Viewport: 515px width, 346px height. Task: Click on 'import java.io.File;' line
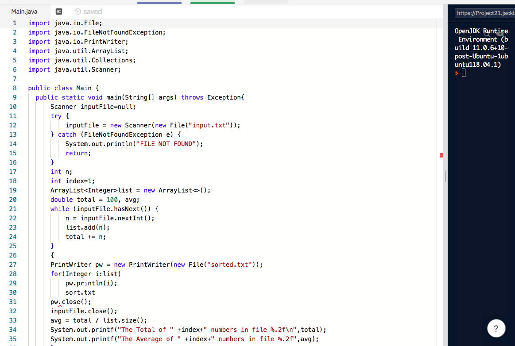[65, 23]
